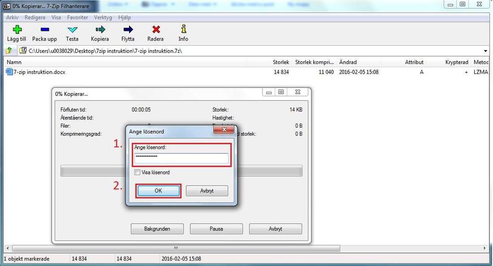
Task: Select the Word icon of 7-zip instruktion.docx
Action: point(9,72)
